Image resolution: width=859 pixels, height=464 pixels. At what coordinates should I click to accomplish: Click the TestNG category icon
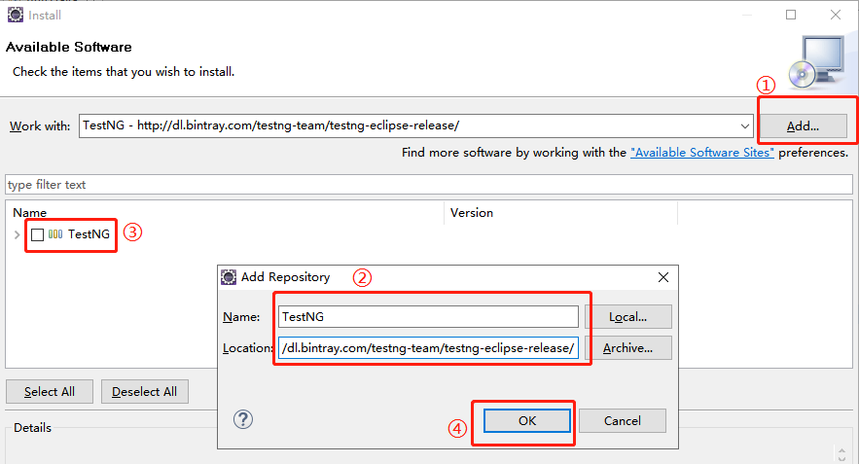coord(55,234)
